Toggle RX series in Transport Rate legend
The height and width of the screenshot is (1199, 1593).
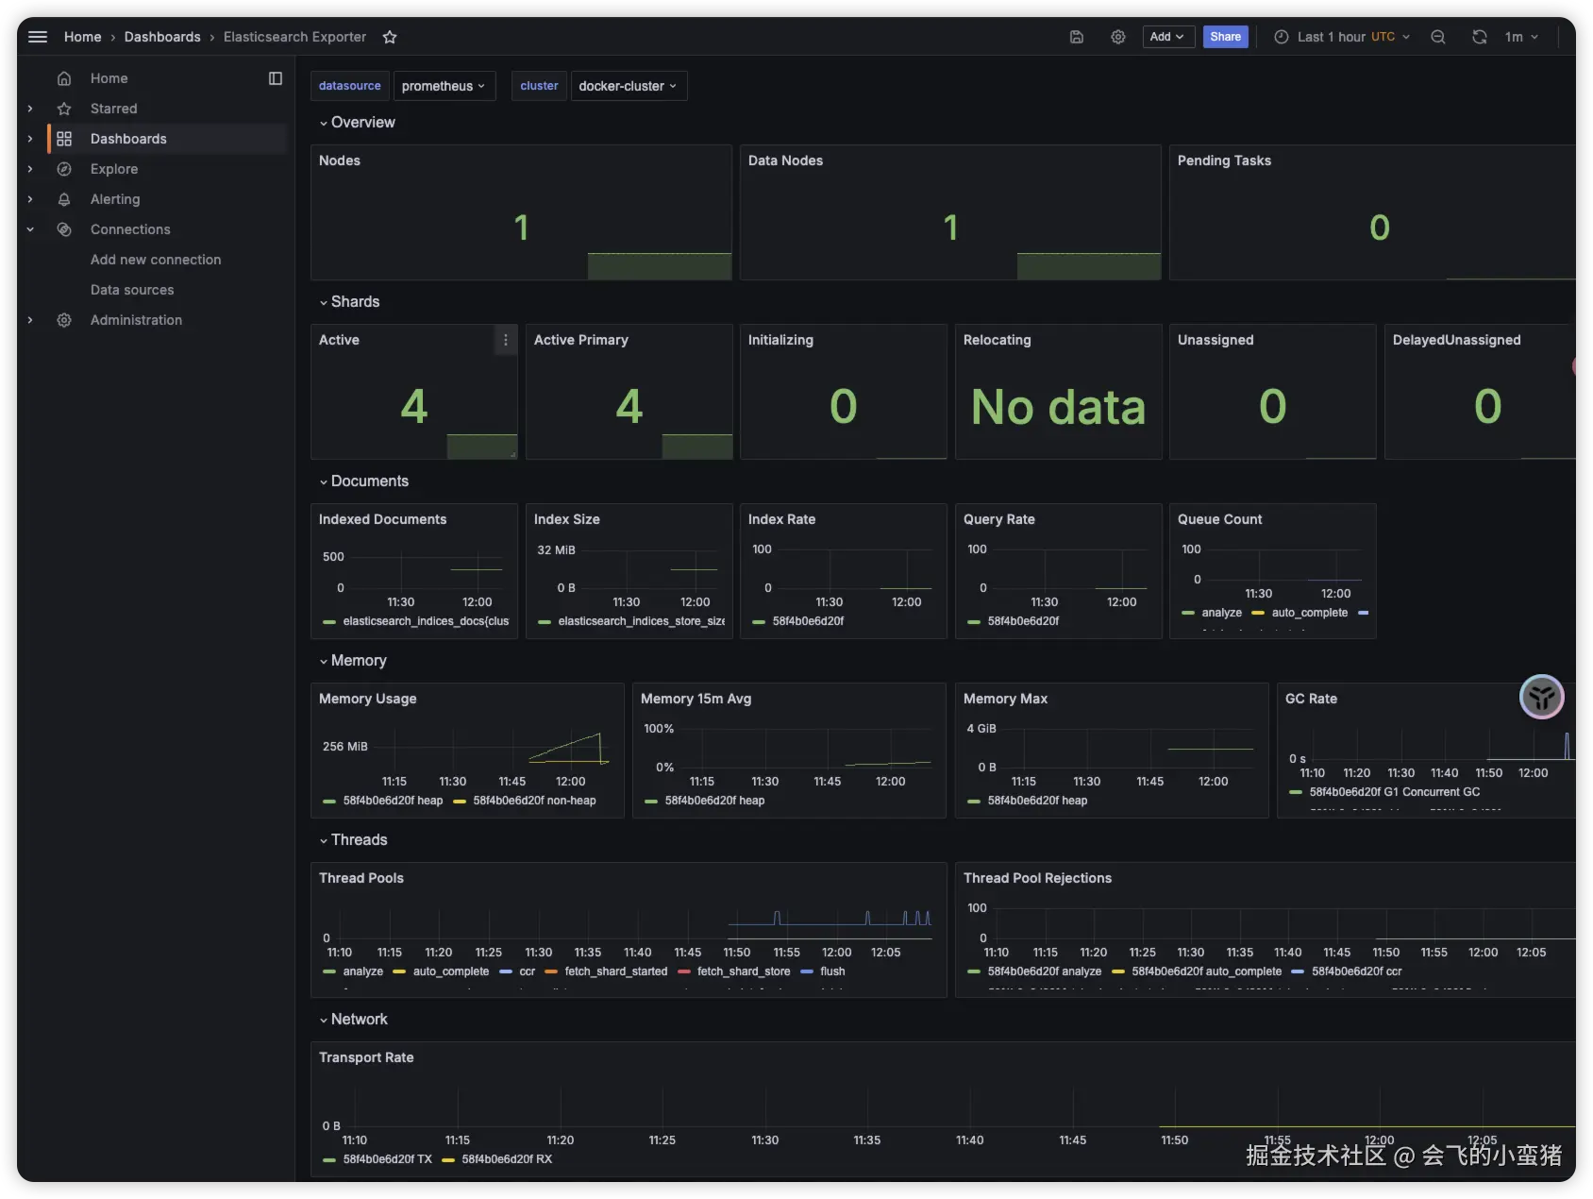pos(507,1159)
